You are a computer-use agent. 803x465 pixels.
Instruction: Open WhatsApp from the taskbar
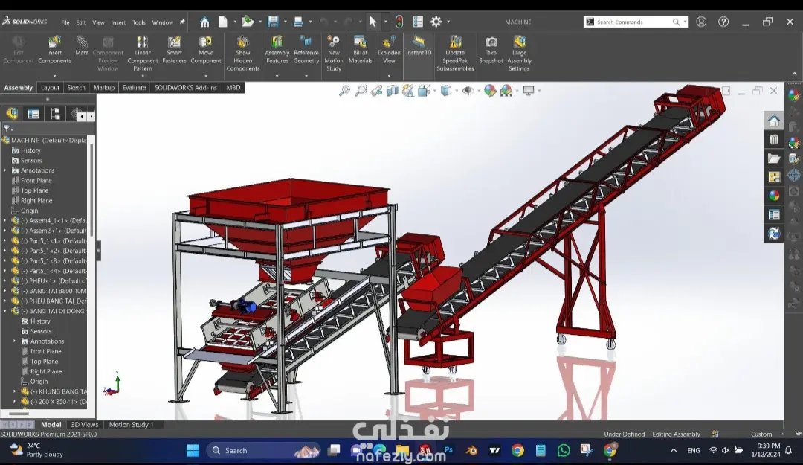tap(564, 451)
